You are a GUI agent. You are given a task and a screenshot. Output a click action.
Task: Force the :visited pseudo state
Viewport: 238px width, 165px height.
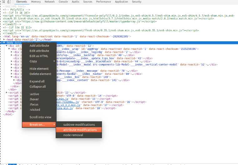[39, 109]
